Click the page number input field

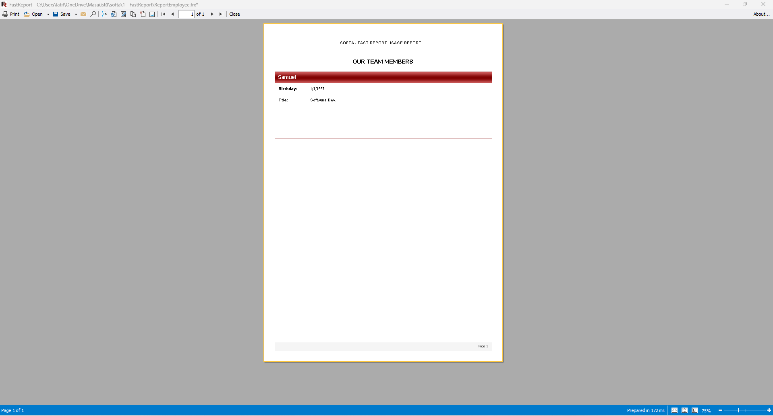(187, 14)
